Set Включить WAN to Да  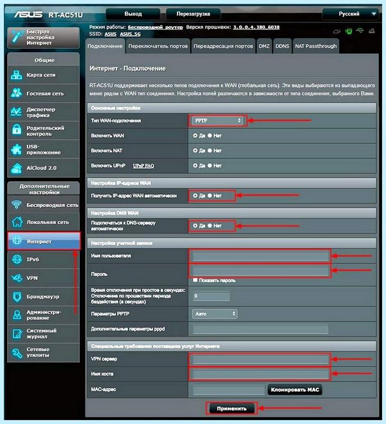coord(195,136)
